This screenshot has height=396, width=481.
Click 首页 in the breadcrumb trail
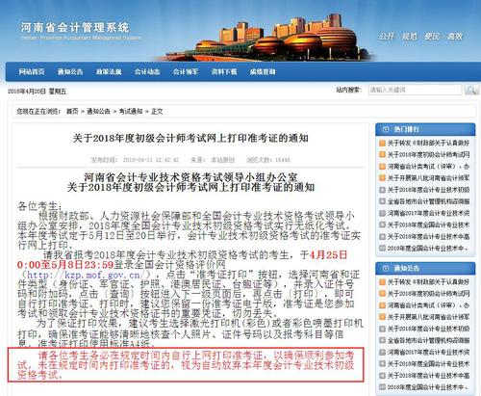tap(72, 112)
